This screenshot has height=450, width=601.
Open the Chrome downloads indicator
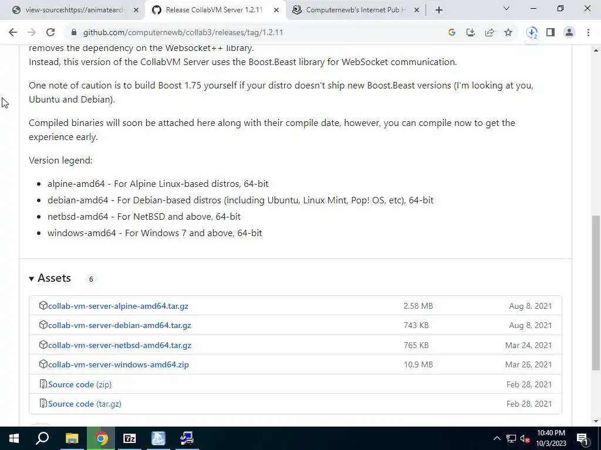point(532,33)
